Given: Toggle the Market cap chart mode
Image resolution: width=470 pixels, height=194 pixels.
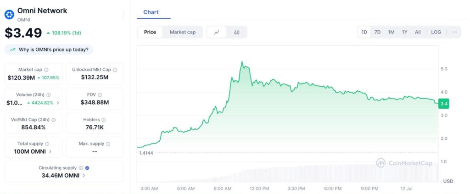Looking at the screenshot, I should (182, 32).
